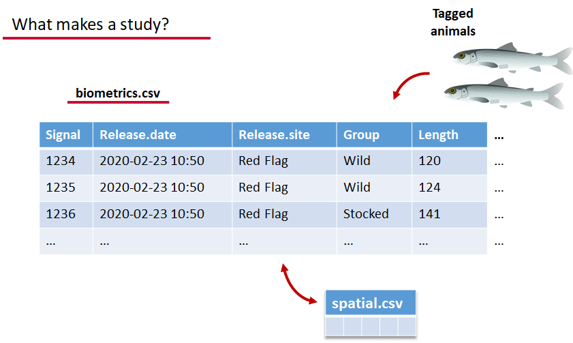
Task: Click the Stocked group cell
Action: [374, 215]
